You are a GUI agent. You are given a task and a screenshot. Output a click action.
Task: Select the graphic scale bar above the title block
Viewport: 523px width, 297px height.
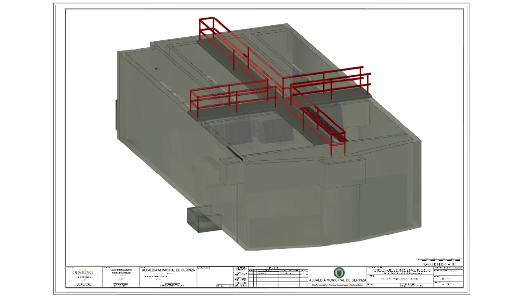pyautogui.click(x=439, y=259)
